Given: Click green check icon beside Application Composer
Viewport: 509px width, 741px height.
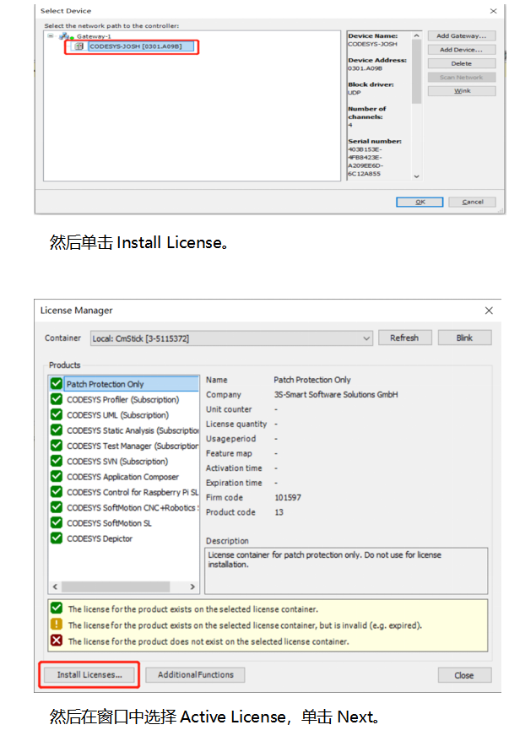Looking at the screenshot, I should (57, 477).
